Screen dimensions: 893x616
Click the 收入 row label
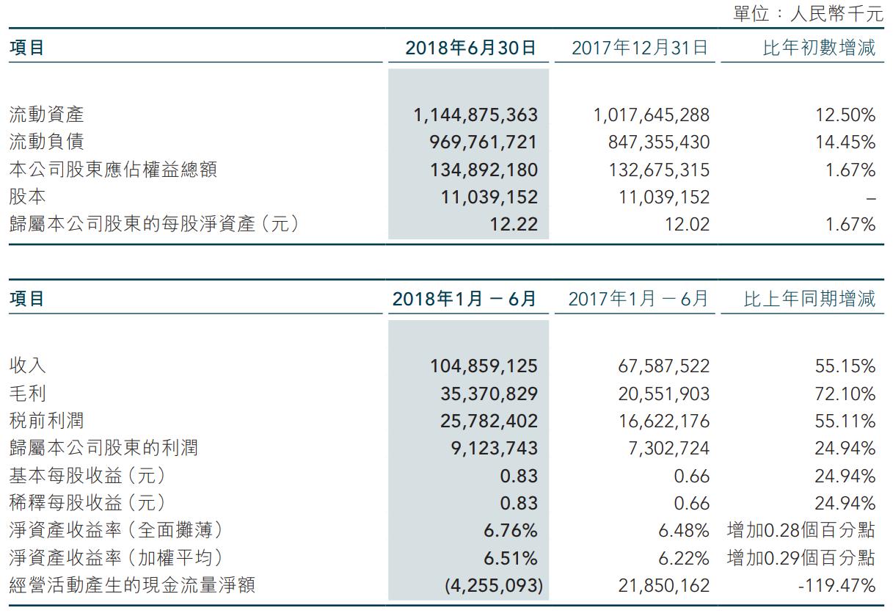27,365
